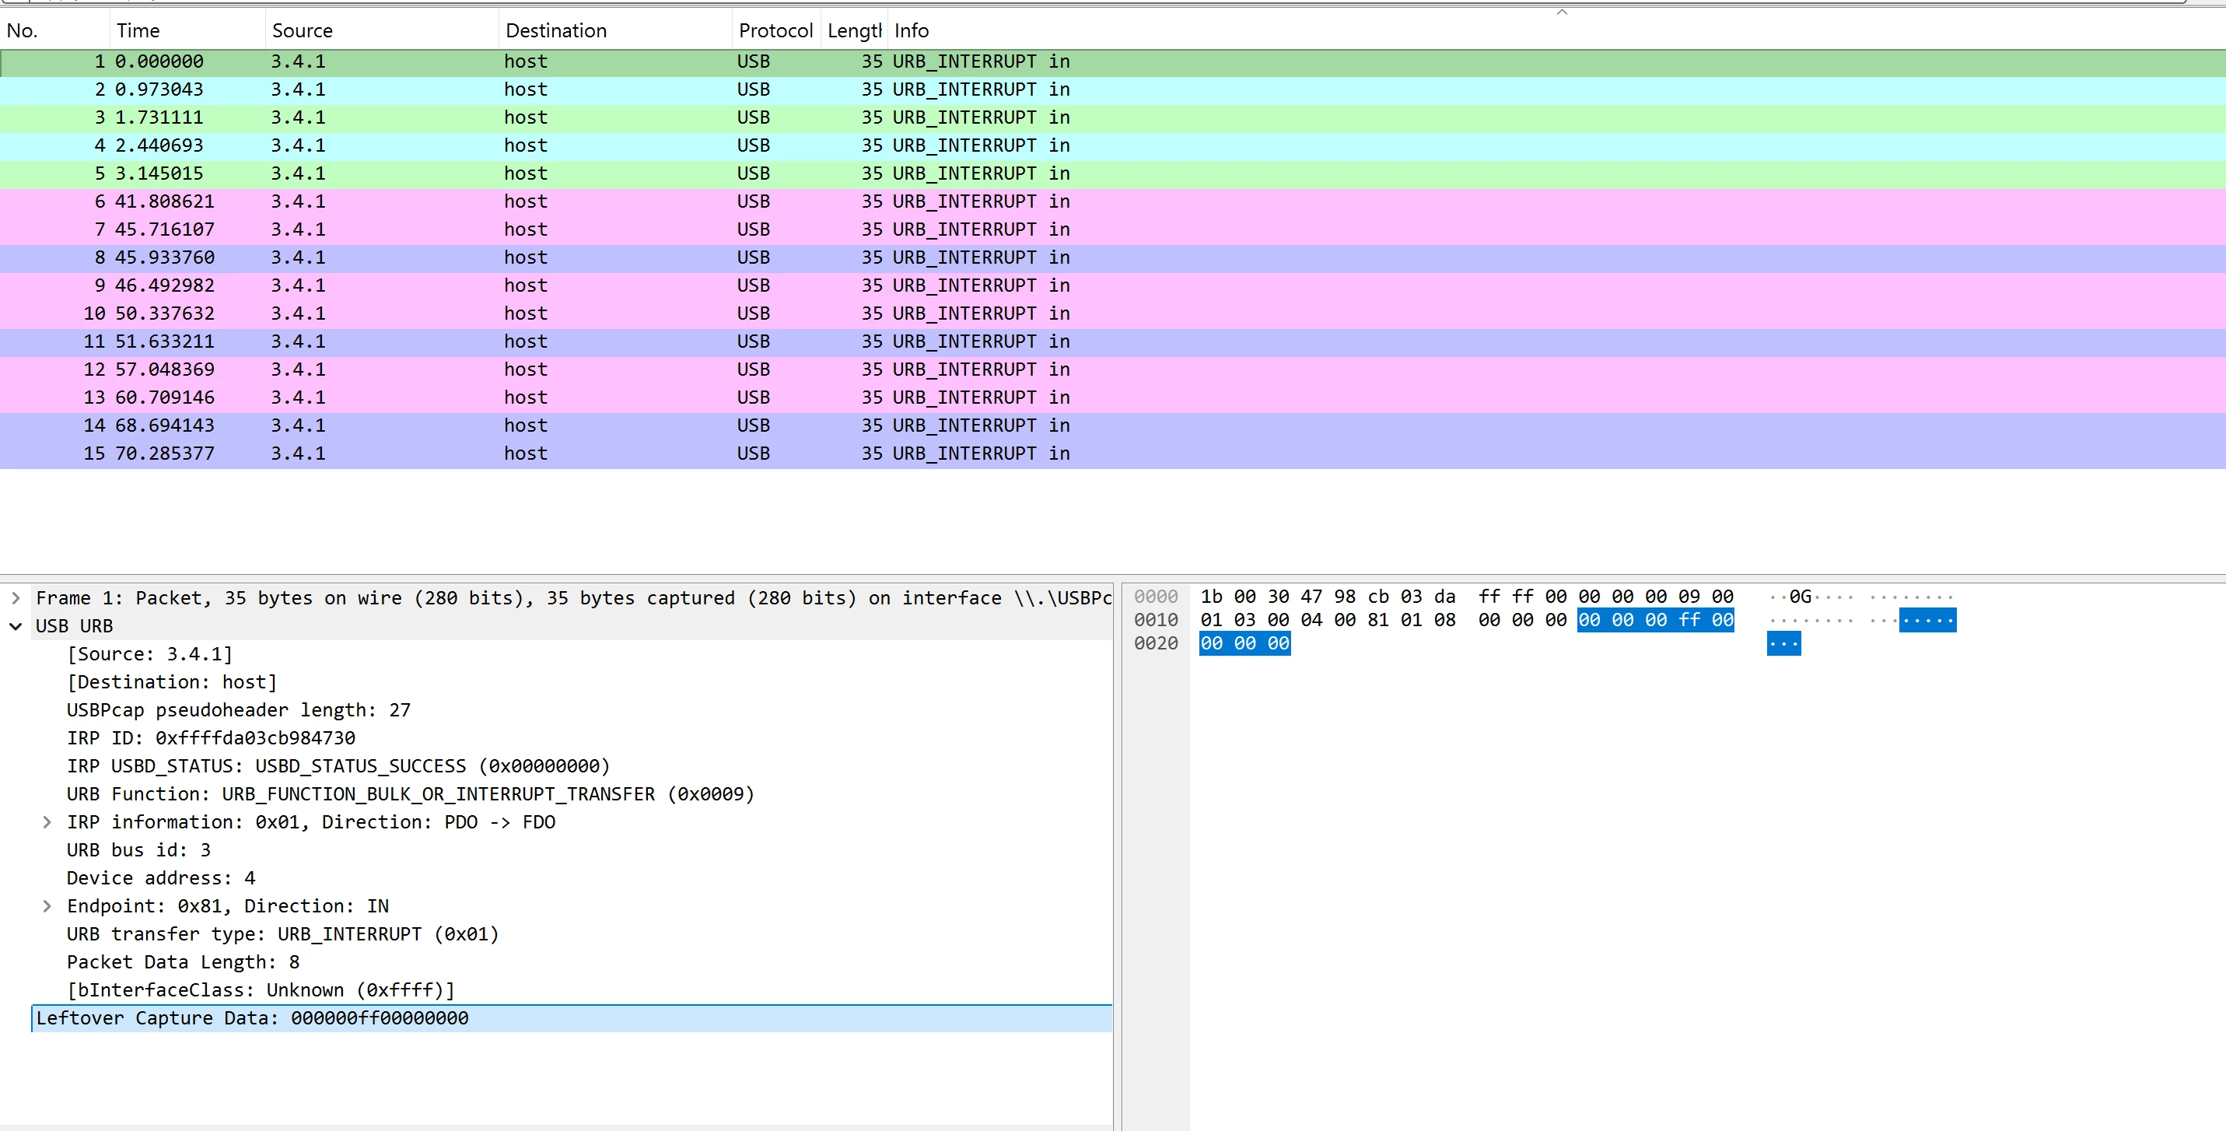
Task: Click the Protocol column header
Action: [x=775, y=31]
